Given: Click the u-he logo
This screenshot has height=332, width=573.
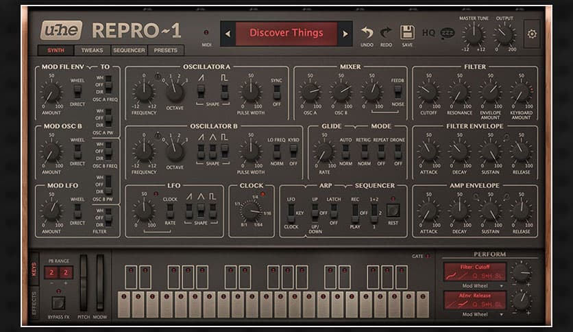Looking at the screenshot, I should [x=62, y=30].
